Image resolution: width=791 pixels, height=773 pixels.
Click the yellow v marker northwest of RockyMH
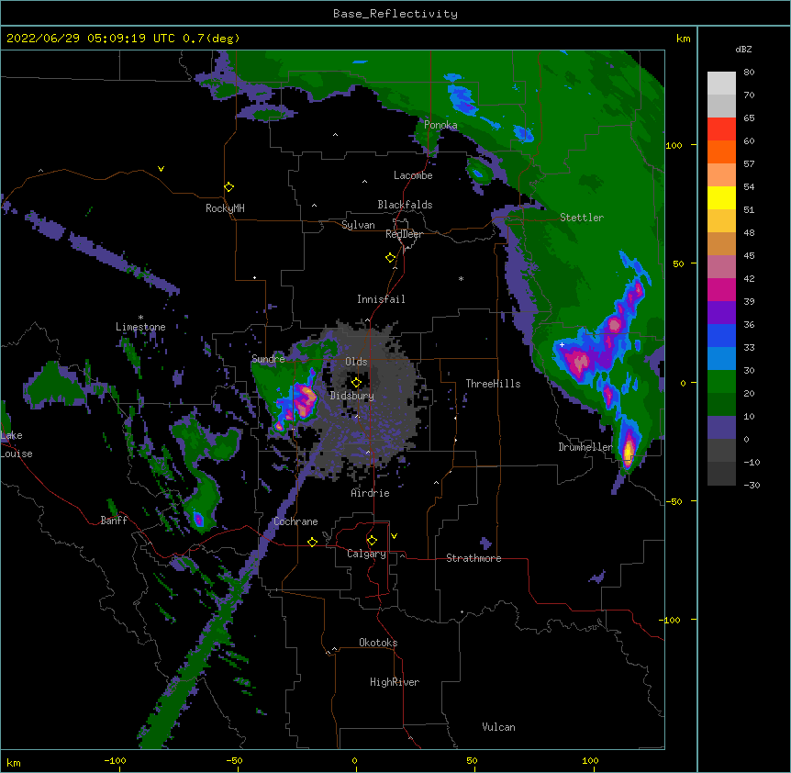tap(161, 169)
